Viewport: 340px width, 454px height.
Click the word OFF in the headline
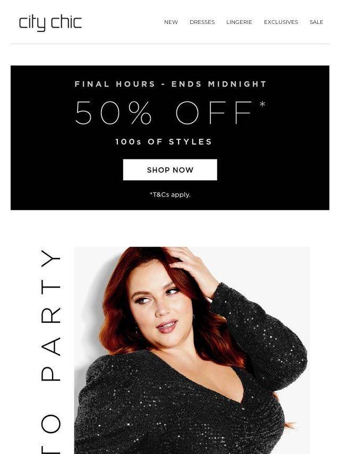(x=214, y=113)
